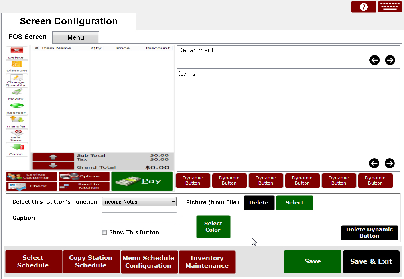Viewport: 404px width, 279px height.
Task: Click the Select Color button
Action: click(x=213, y=227)
